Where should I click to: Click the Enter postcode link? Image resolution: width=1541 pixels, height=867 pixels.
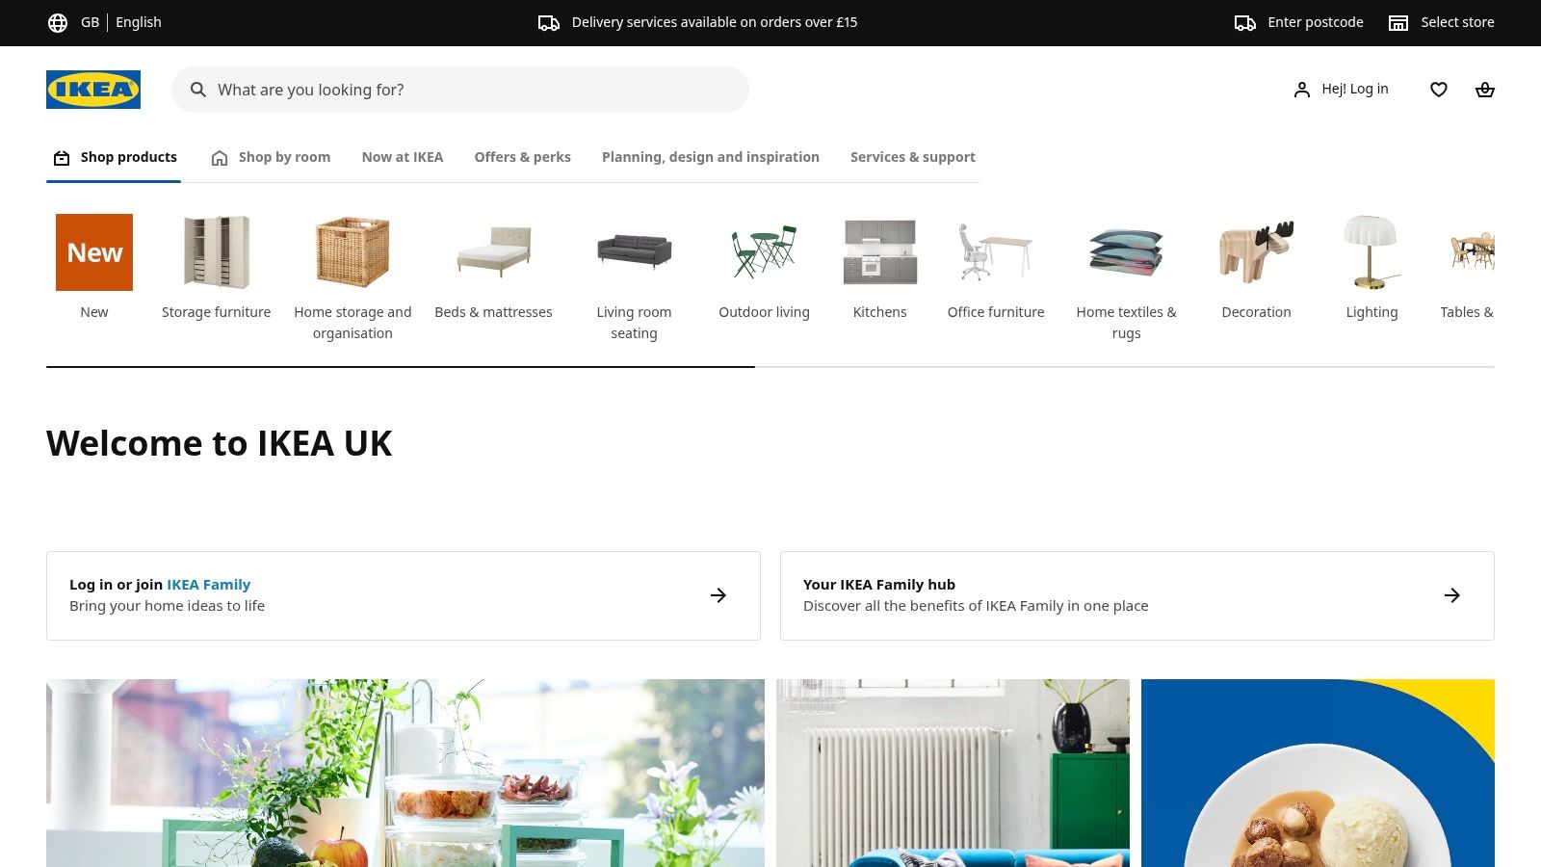[x=1316, y=22]
